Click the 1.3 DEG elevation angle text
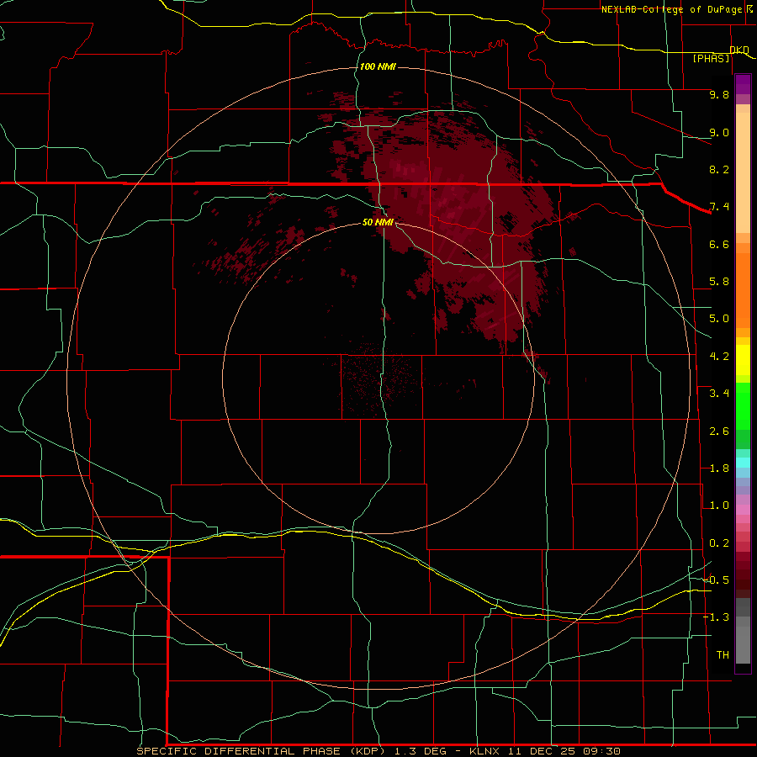This screenshot has height=757, width=757. pos(421,751)
